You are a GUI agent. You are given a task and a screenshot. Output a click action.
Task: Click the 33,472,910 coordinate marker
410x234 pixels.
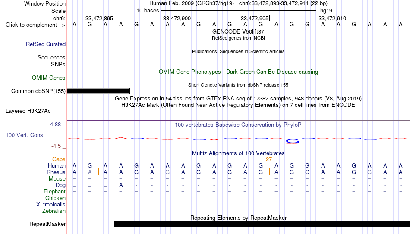332,18
